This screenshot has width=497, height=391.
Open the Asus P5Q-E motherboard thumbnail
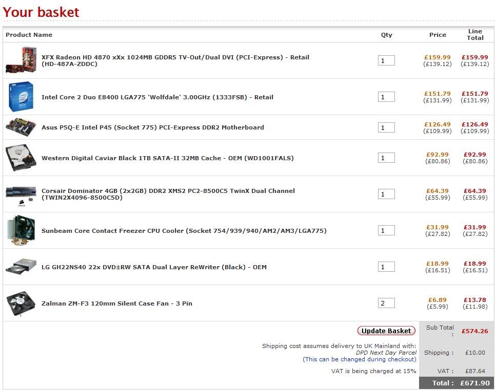(21, 127)
